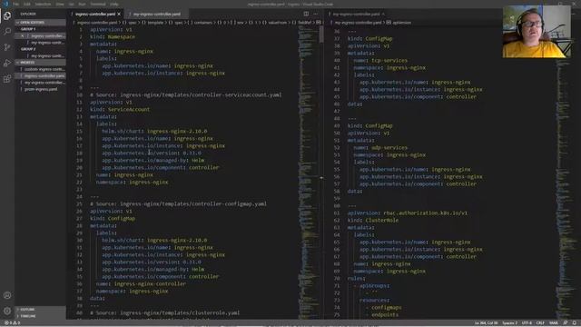Click 'name: tcp-services' in right editor

[380, 61]
